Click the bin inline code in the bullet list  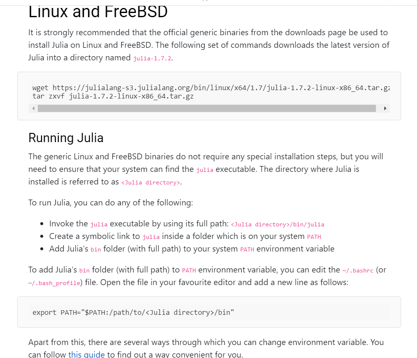coord(95,249)
